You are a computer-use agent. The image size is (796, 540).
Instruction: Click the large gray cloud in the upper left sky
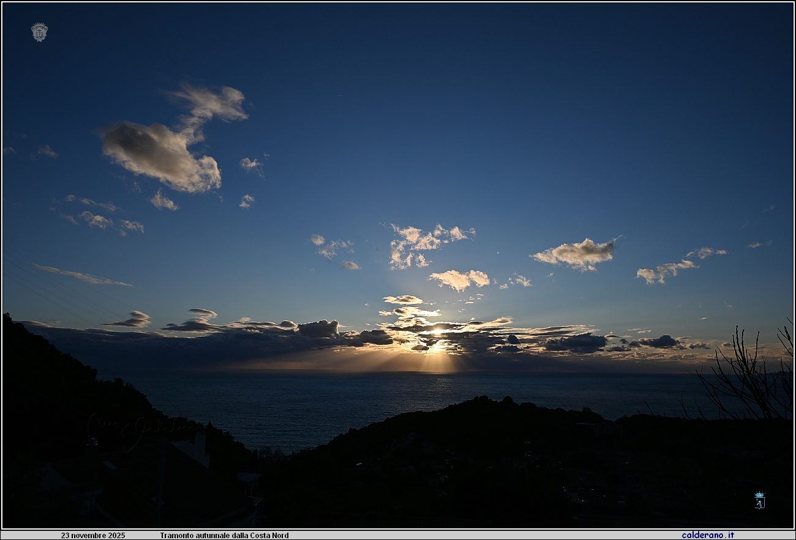coord(160,155)
